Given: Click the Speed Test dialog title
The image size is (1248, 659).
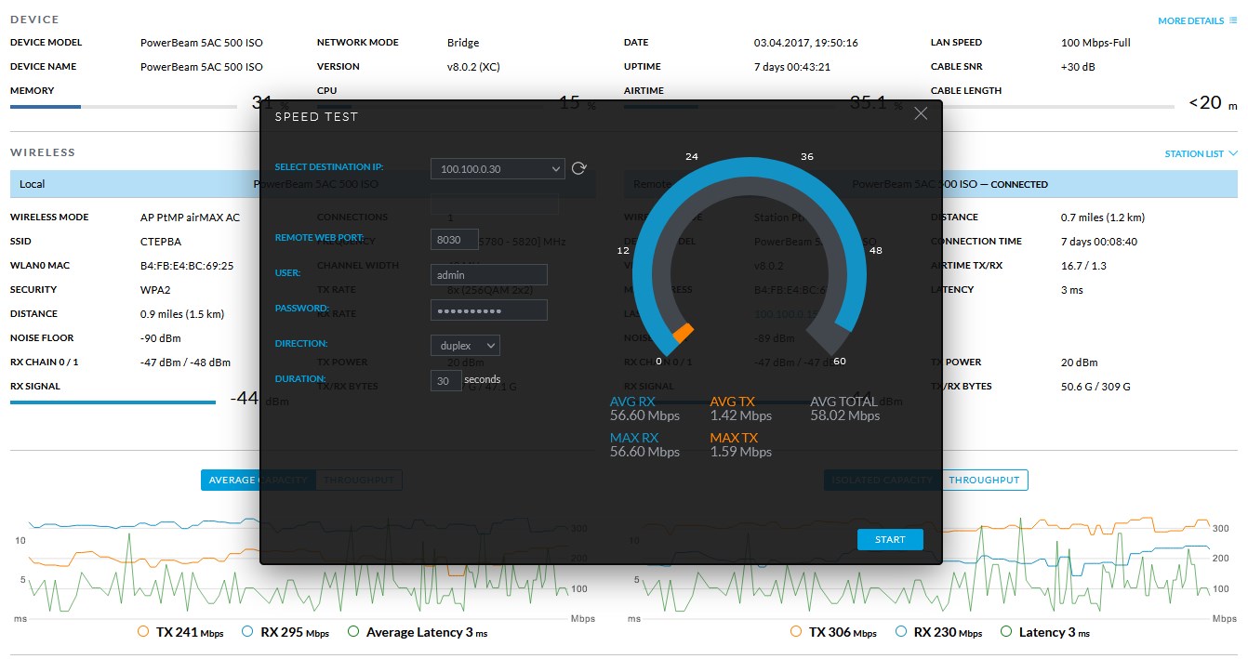Looking at the screenshot, I should [x=316, y=117].
